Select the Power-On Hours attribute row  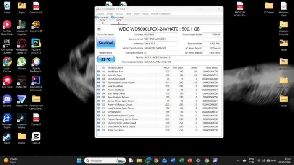point(158,90)
